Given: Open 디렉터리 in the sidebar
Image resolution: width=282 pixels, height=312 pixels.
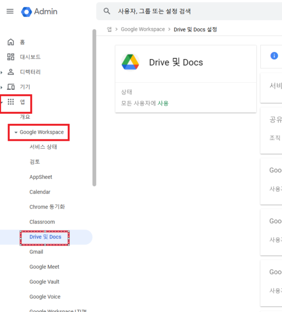Looking at the screenshot, I should (30, 72).
